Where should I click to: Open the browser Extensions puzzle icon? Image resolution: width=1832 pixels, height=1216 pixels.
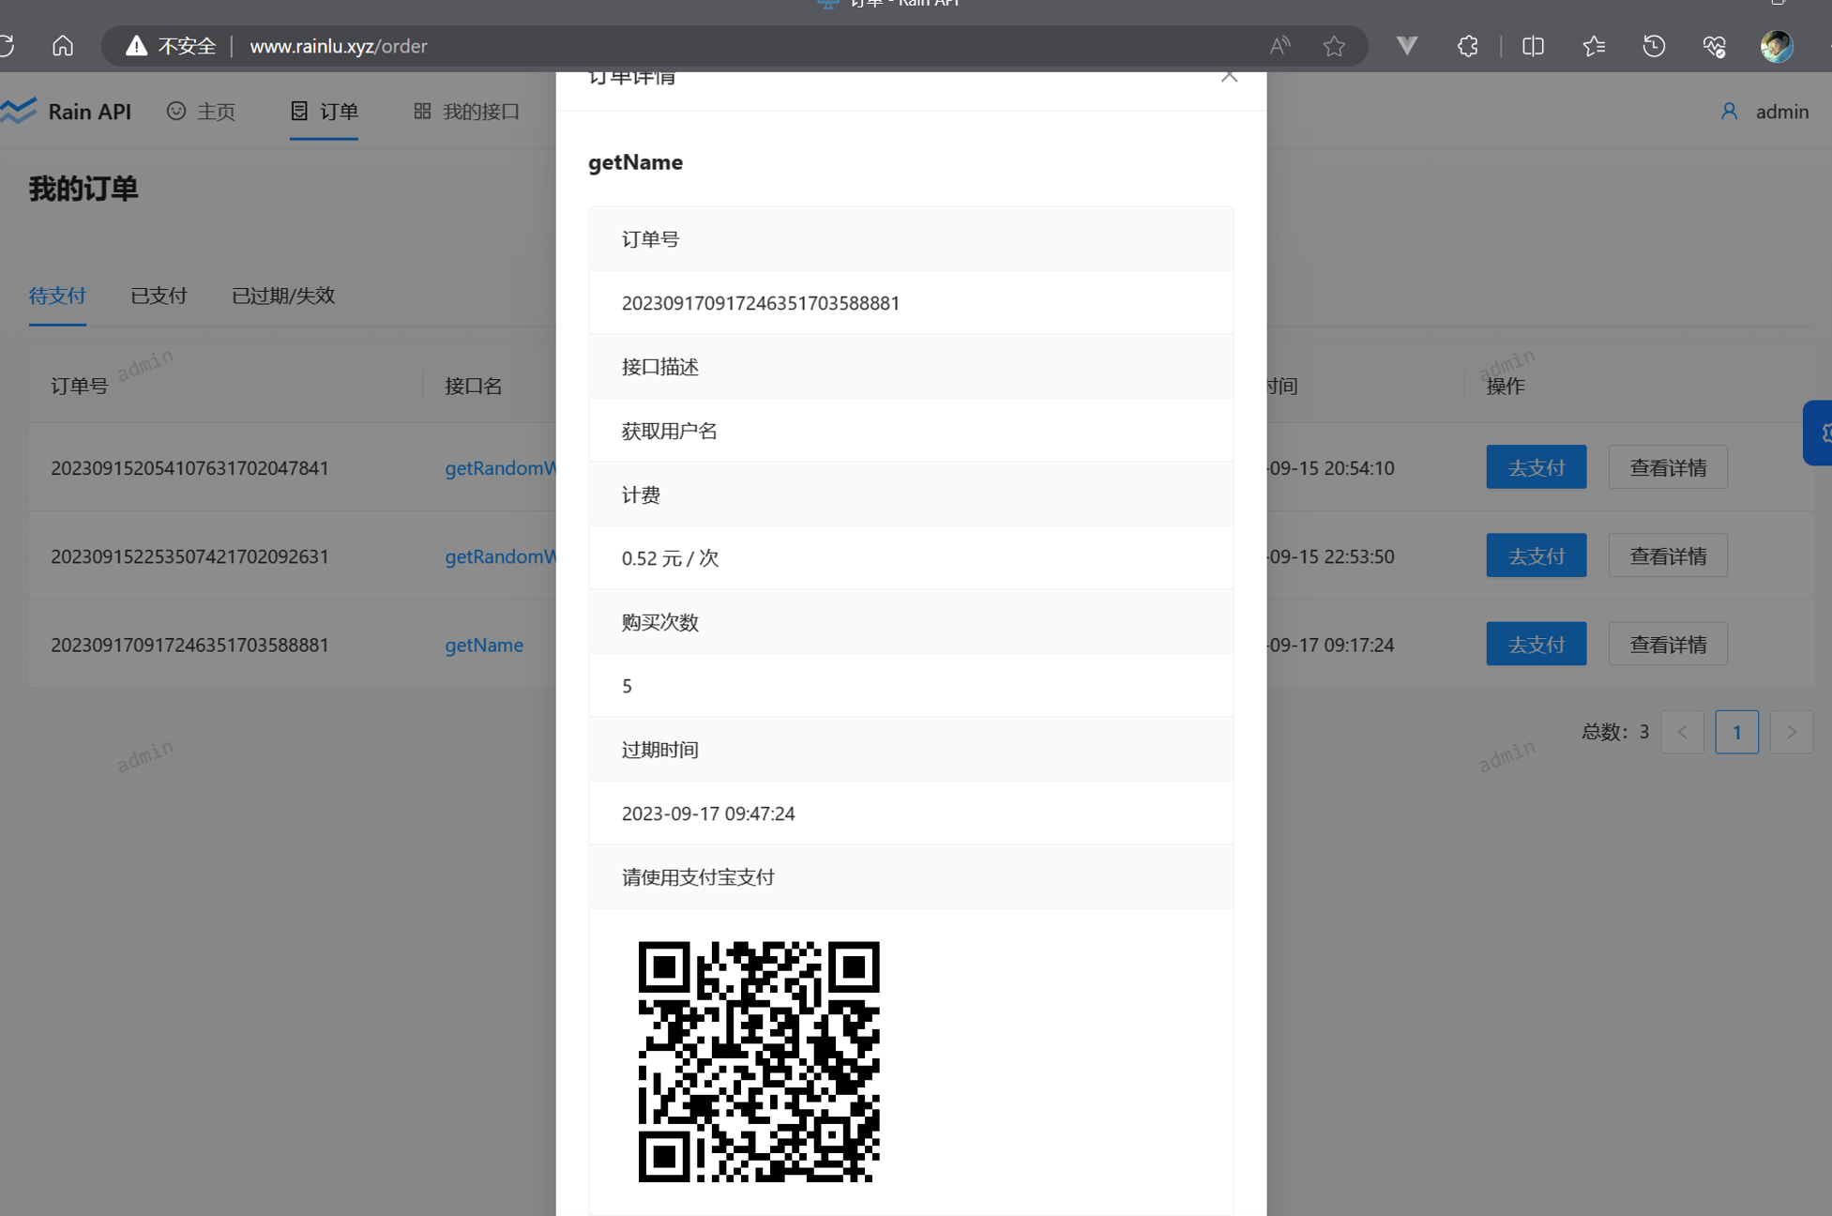(1467, 45)
